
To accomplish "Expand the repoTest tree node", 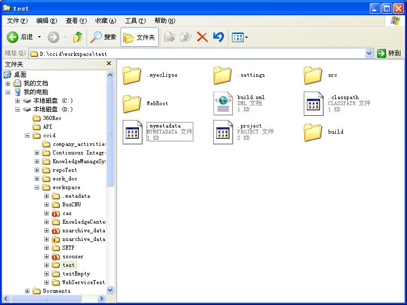I will [37, 170].
